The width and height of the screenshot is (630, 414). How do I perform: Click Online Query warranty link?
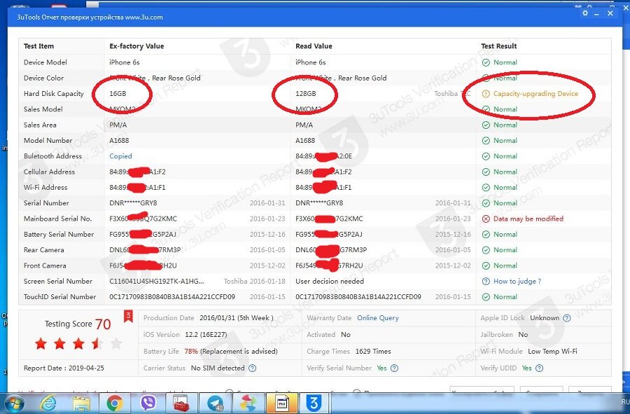[x=378, y=318]
